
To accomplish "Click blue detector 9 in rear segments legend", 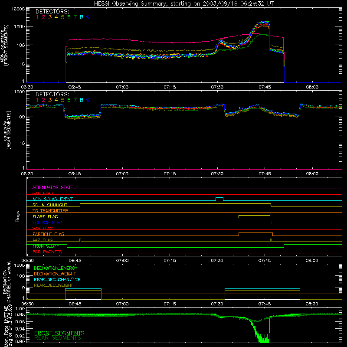I will [88, 100].
